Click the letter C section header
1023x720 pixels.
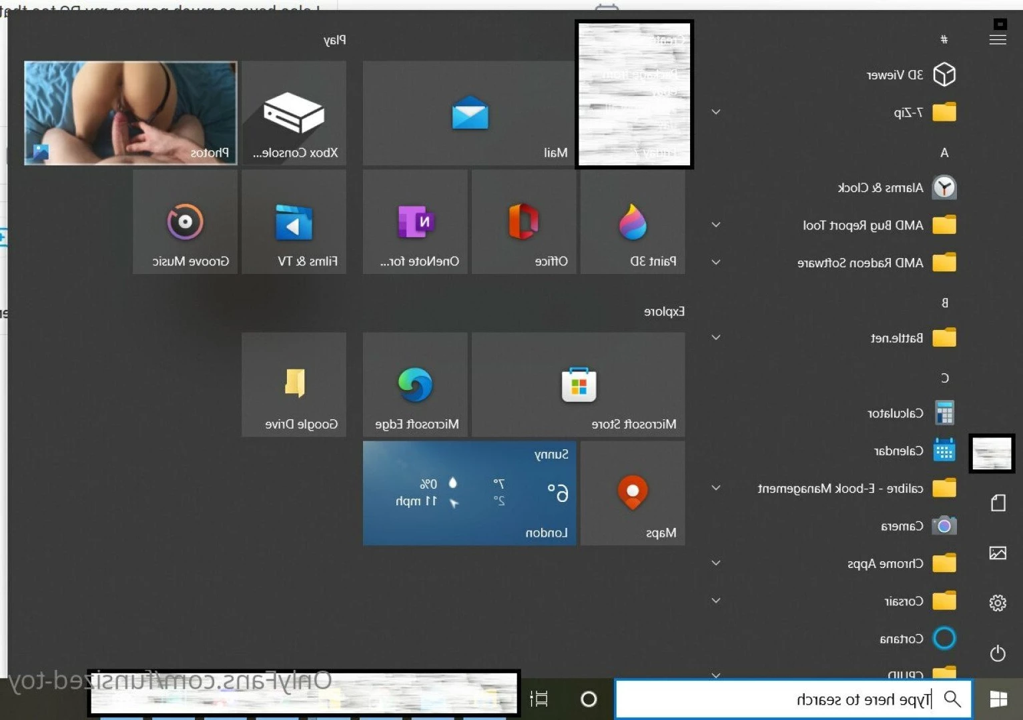click(x=944, y=378)
